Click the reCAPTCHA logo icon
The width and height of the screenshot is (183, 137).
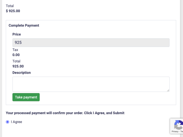click(x=178, y=125)
